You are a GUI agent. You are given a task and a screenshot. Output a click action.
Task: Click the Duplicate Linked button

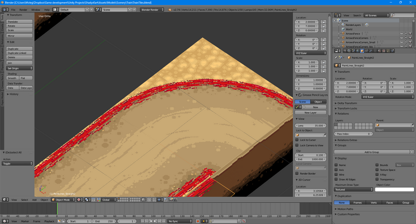click(19, 53)
